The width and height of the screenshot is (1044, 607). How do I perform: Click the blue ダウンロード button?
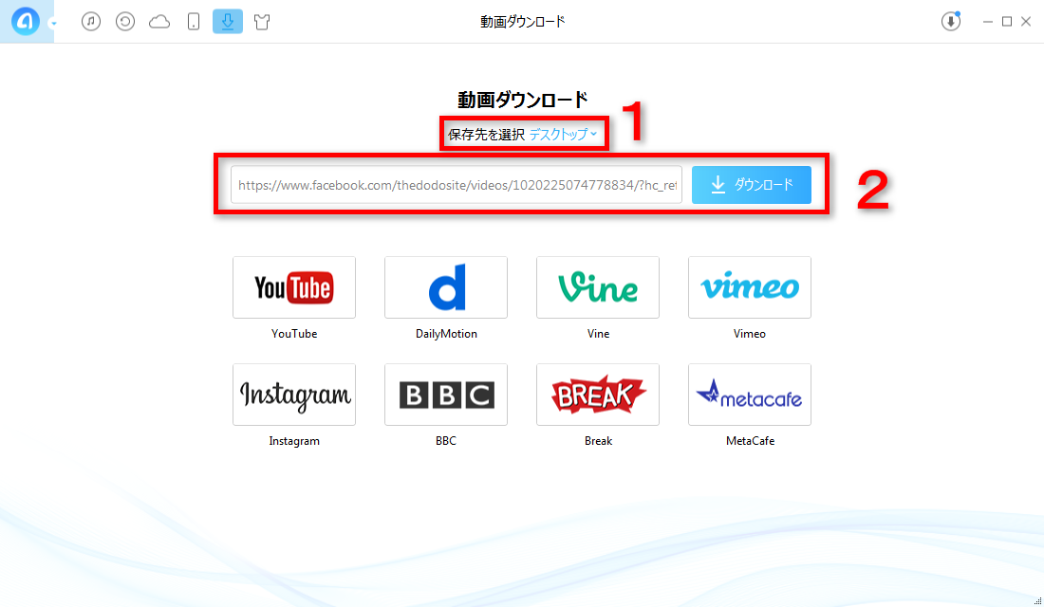(x=751, y=184)
